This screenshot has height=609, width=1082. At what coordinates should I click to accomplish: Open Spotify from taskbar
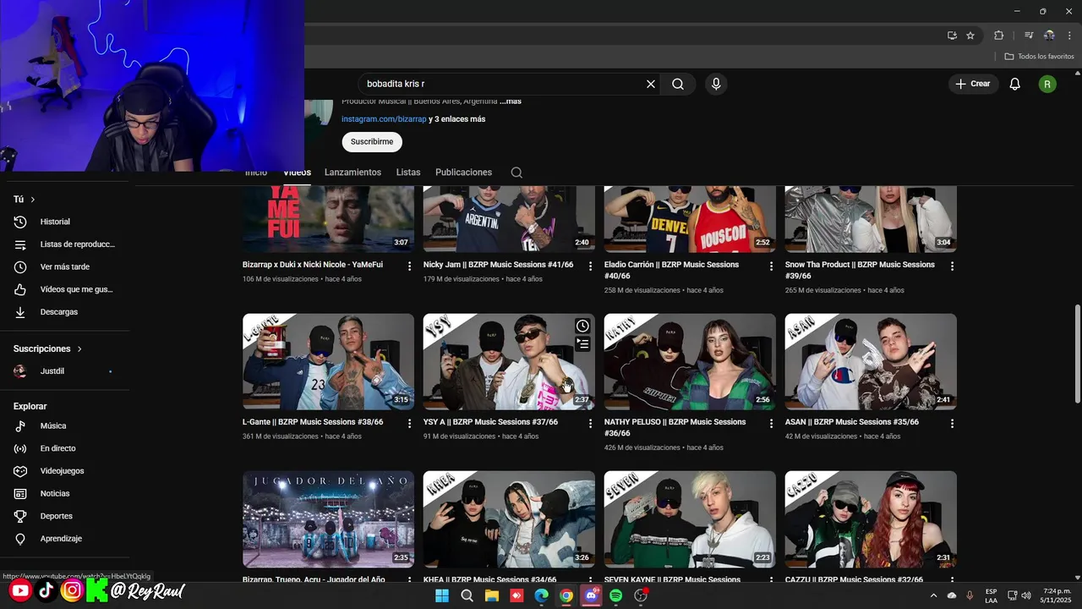tap(615, 595)
